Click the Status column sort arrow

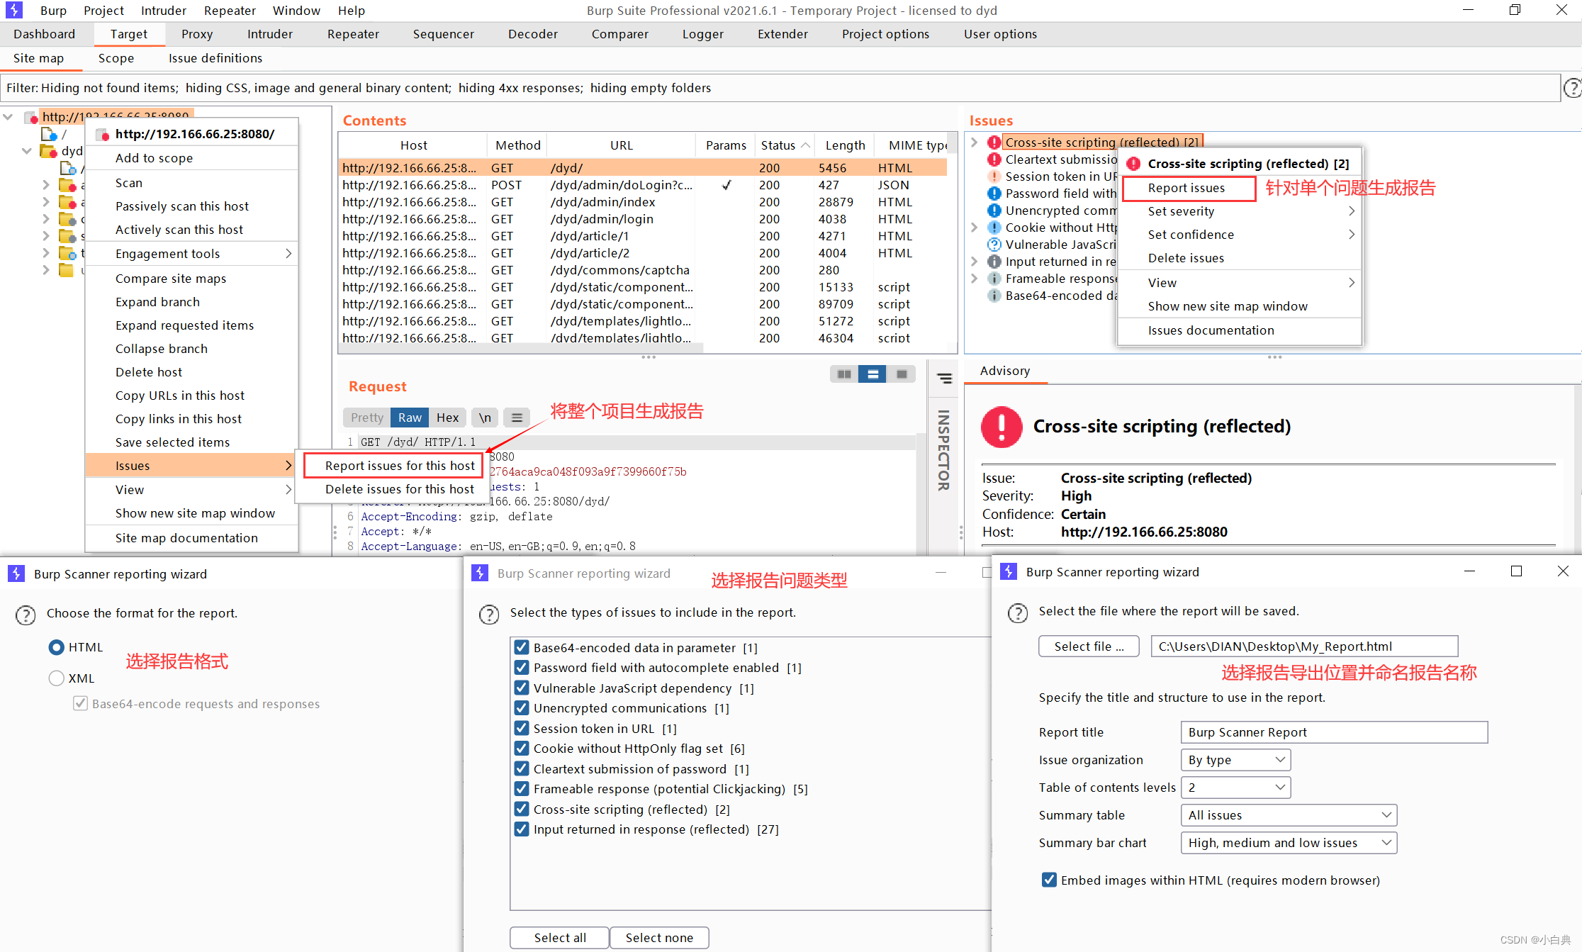tap(807, 145)
